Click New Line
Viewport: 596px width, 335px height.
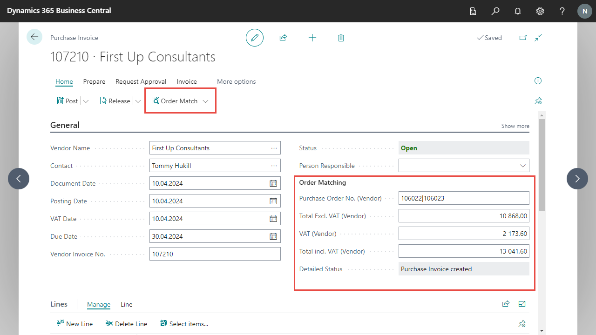point(74,324)
